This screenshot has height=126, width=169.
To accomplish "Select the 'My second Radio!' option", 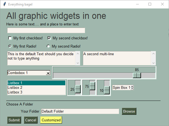I will point(48,46).
